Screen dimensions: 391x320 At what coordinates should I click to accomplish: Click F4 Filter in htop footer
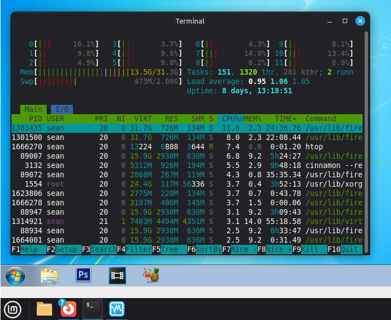(x=134, y=249)
